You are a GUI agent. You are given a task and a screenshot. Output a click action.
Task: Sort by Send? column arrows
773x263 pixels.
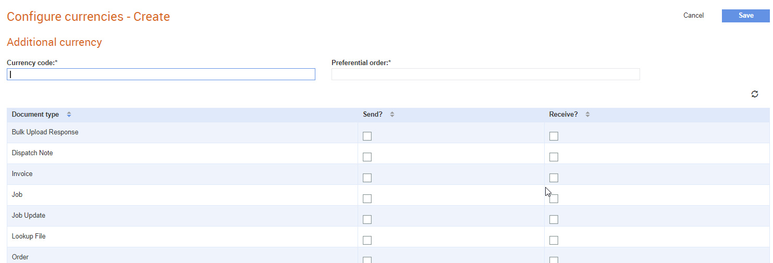pyautogui.click(x=392, y=115)
